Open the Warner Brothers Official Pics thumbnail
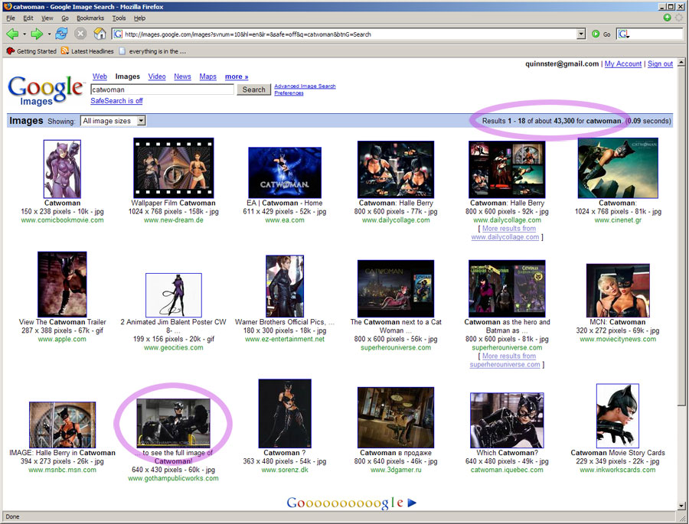 (285, 286)
